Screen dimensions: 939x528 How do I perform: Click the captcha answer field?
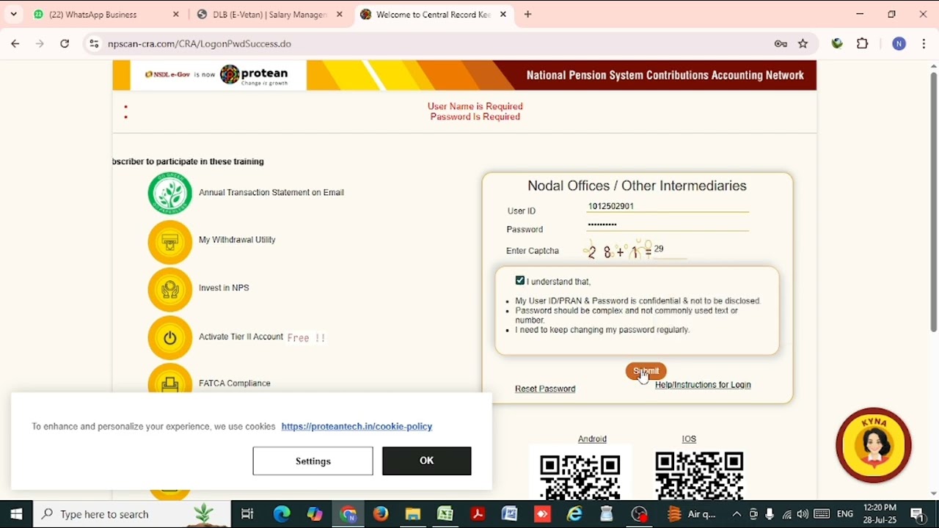[671, 250]
